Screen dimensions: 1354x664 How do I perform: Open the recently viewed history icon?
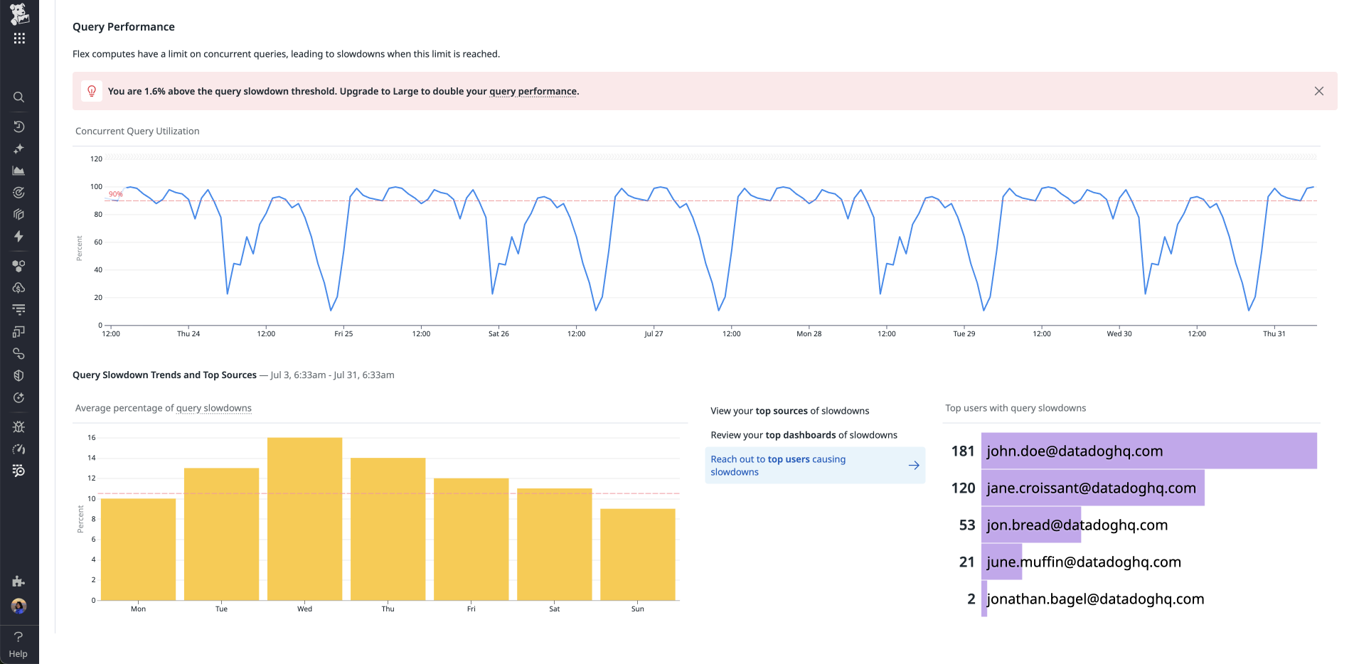19,127
